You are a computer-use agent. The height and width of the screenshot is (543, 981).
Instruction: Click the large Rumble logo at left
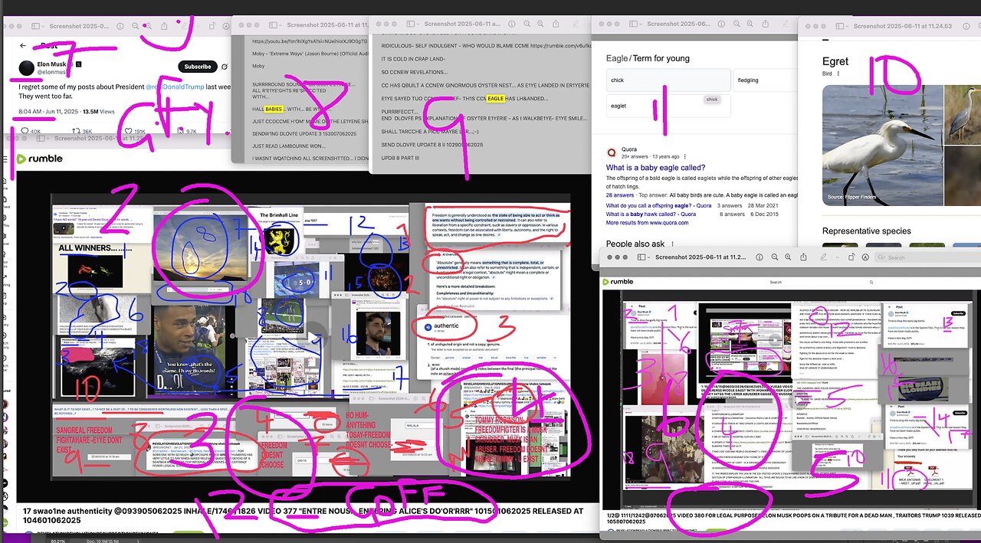pyautogui.click(x=40, y=159)
